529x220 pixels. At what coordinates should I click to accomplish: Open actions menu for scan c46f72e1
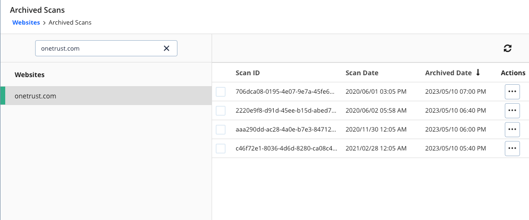tap(512, 149)
